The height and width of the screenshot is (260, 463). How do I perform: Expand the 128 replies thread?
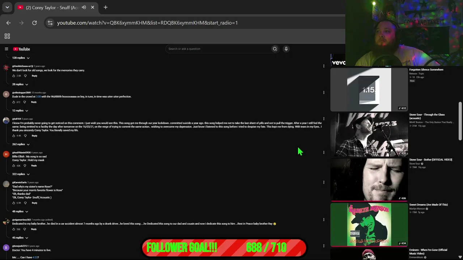(x=21, y=58)
